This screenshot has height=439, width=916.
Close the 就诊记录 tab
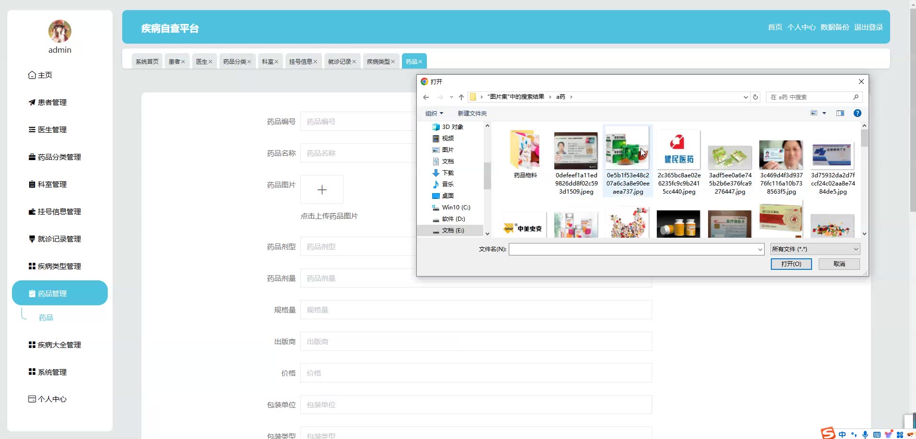(354, 62)
